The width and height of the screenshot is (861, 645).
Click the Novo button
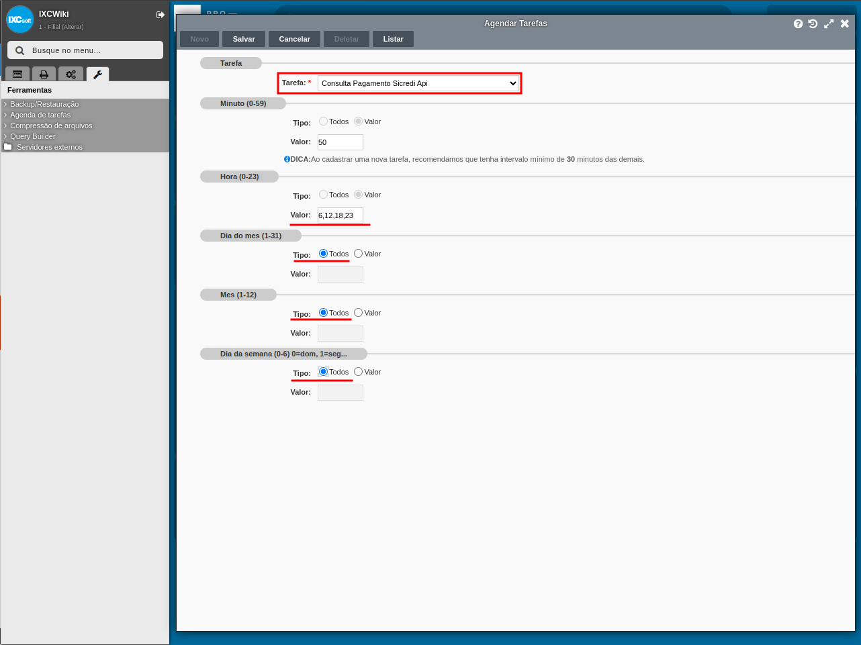coord(199,39)
